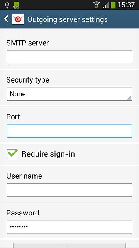Select the User name text field
This screenshot has height=248, width=139.
69,190
